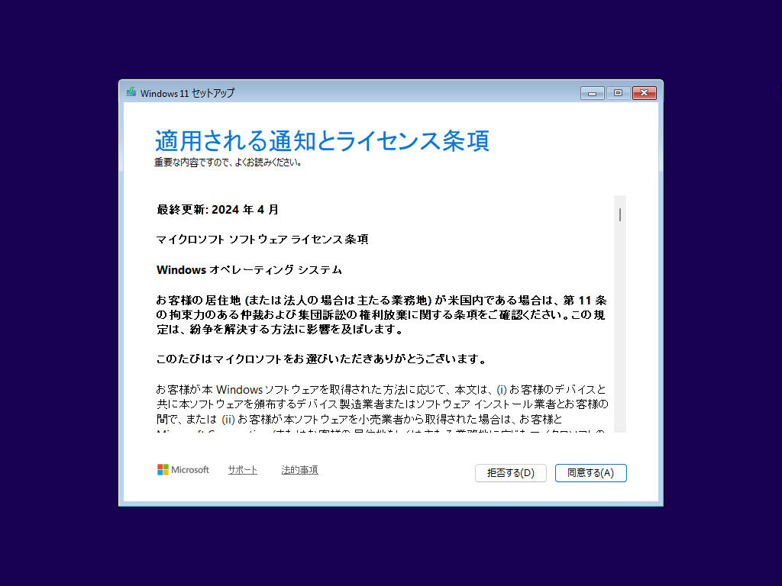Click the 拒否する(D) decline button
Image resolution: width=782 pixels, height=586 pixels.
pyautogui.click(x=511, y=473)
